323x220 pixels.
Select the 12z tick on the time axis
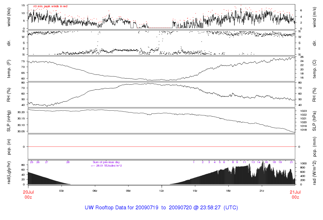(161, 191)
